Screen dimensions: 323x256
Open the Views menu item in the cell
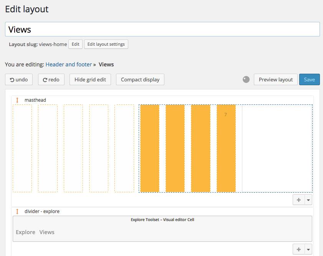[46, 232]
